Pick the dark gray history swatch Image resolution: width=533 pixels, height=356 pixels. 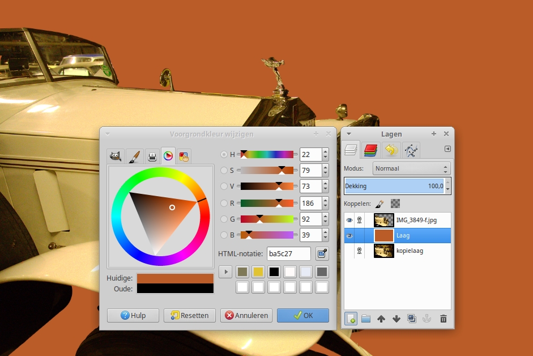tap(322, 272)
